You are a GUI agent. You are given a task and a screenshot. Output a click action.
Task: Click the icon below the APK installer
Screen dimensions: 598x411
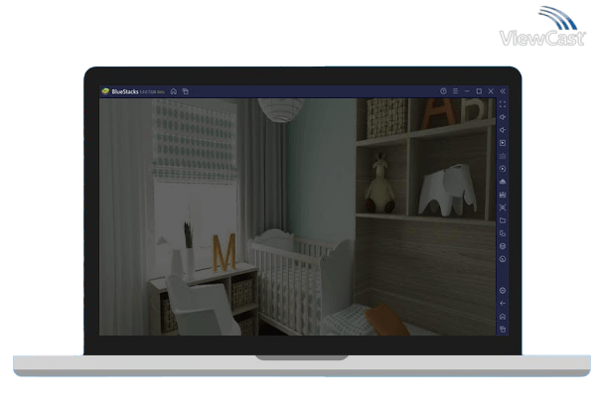coord(503,195)
